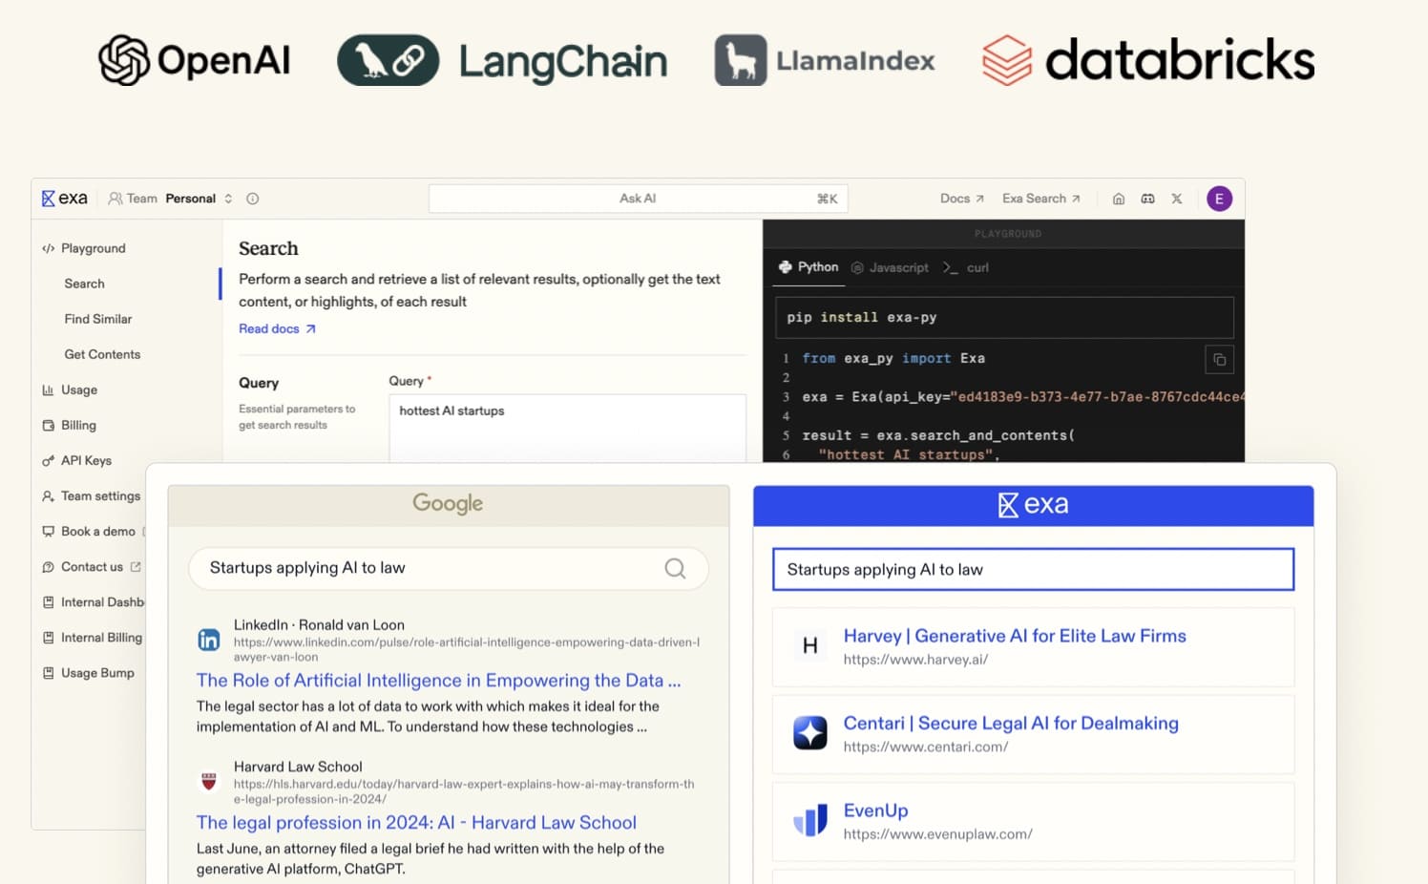This screenshot has height=884, width=1428.
Task: Open Get Contents in the sidebar
Action: (102, 354)
